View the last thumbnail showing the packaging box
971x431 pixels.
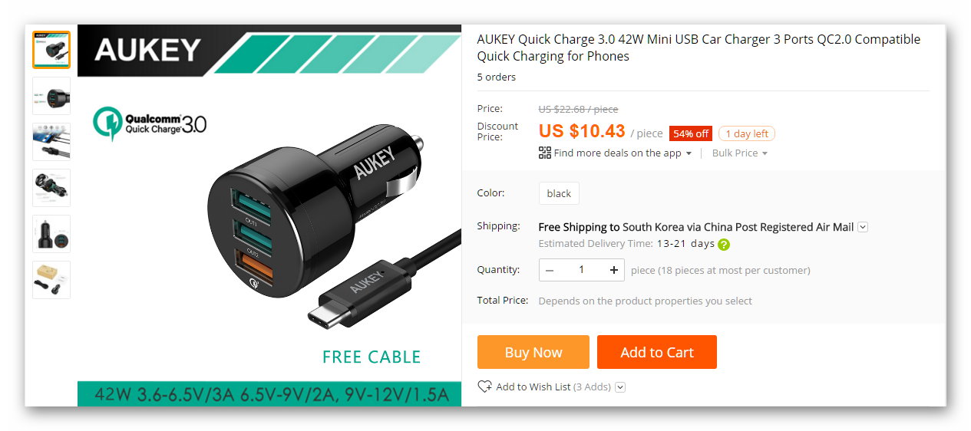51,280
